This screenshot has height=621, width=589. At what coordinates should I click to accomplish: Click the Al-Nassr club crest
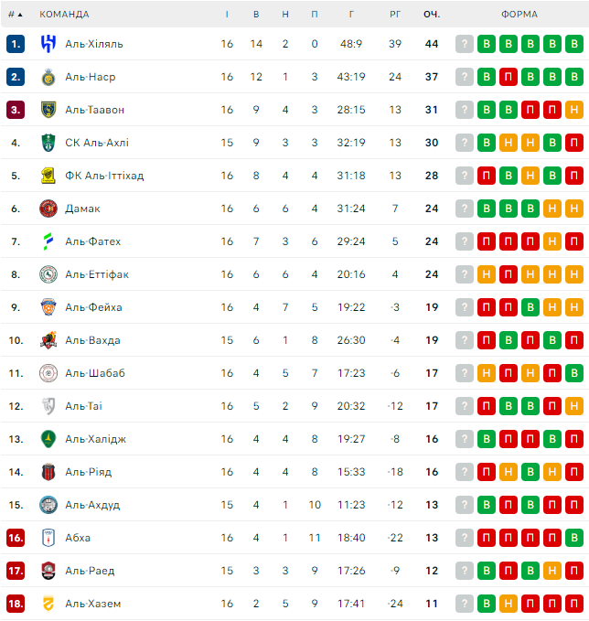click(48, 77)
